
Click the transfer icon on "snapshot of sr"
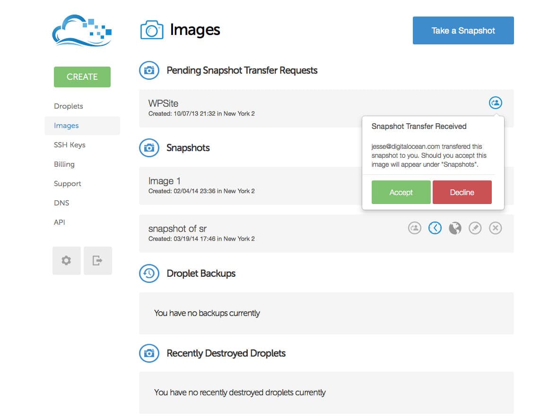click(415, 228)
